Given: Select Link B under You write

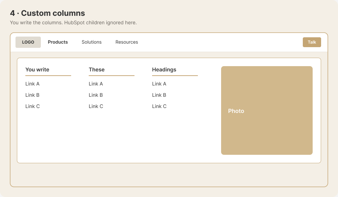Looking at the screenshot, I should [32, 95].
